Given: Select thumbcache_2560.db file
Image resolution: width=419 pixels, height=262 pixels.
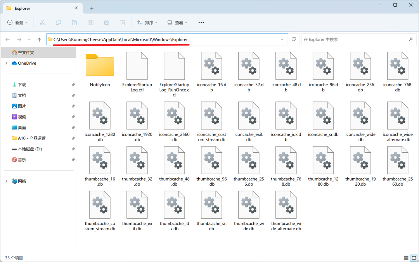Looking at the screenshot, I should pos(398,166).
